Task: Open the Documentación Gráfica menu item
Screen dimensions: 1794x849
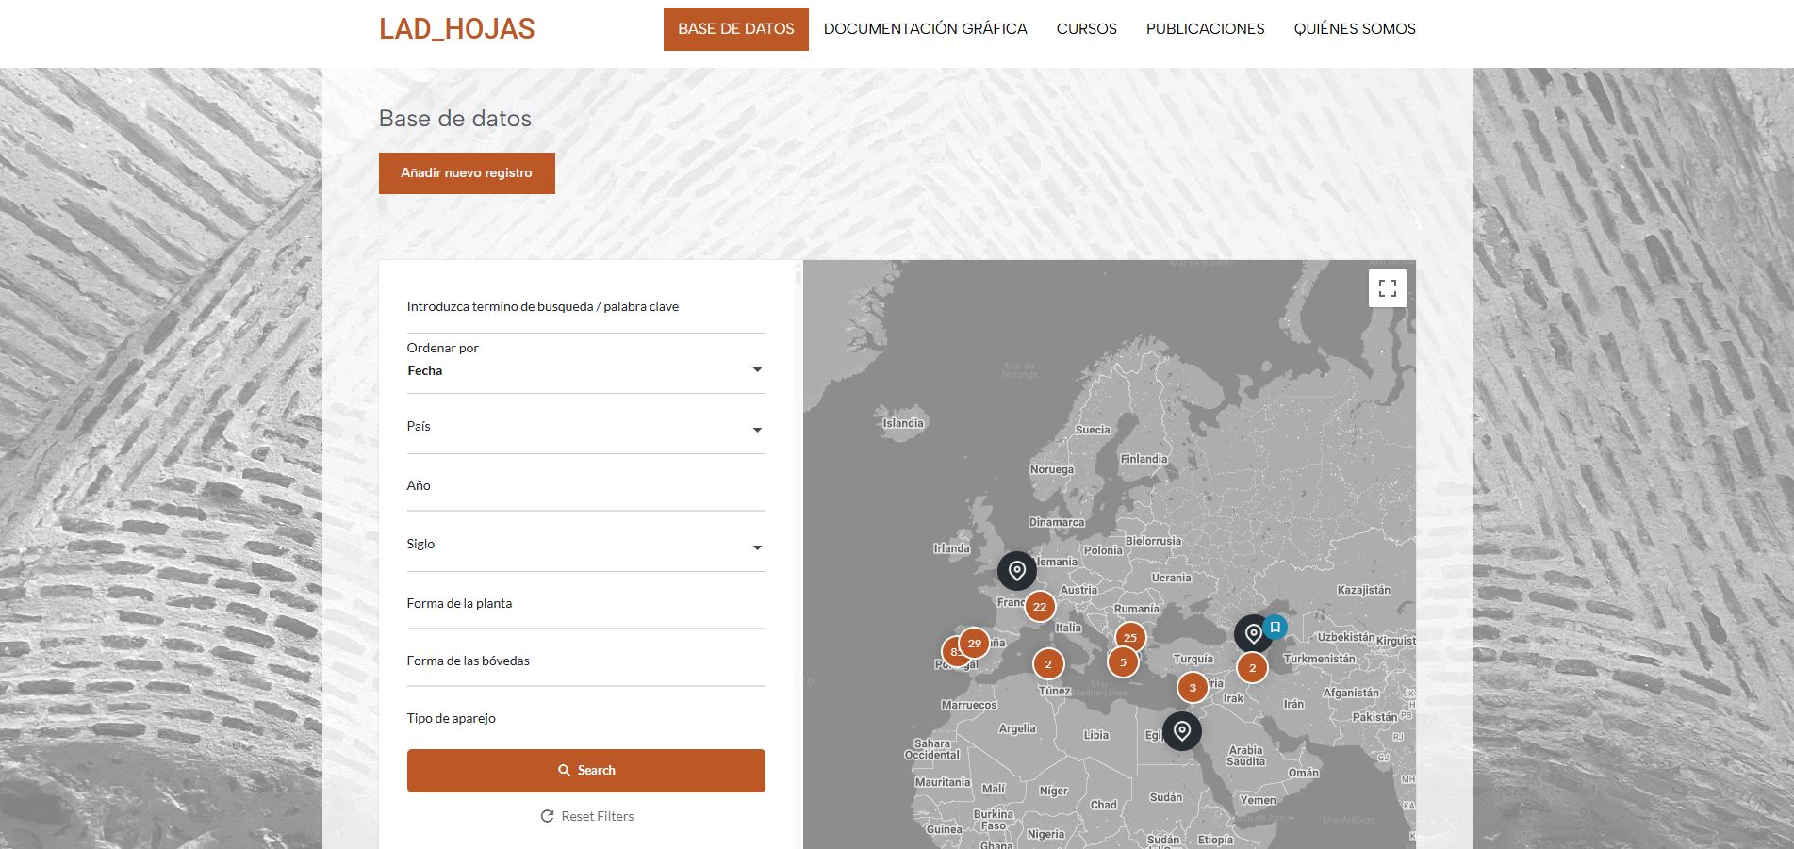Action: 925,29
